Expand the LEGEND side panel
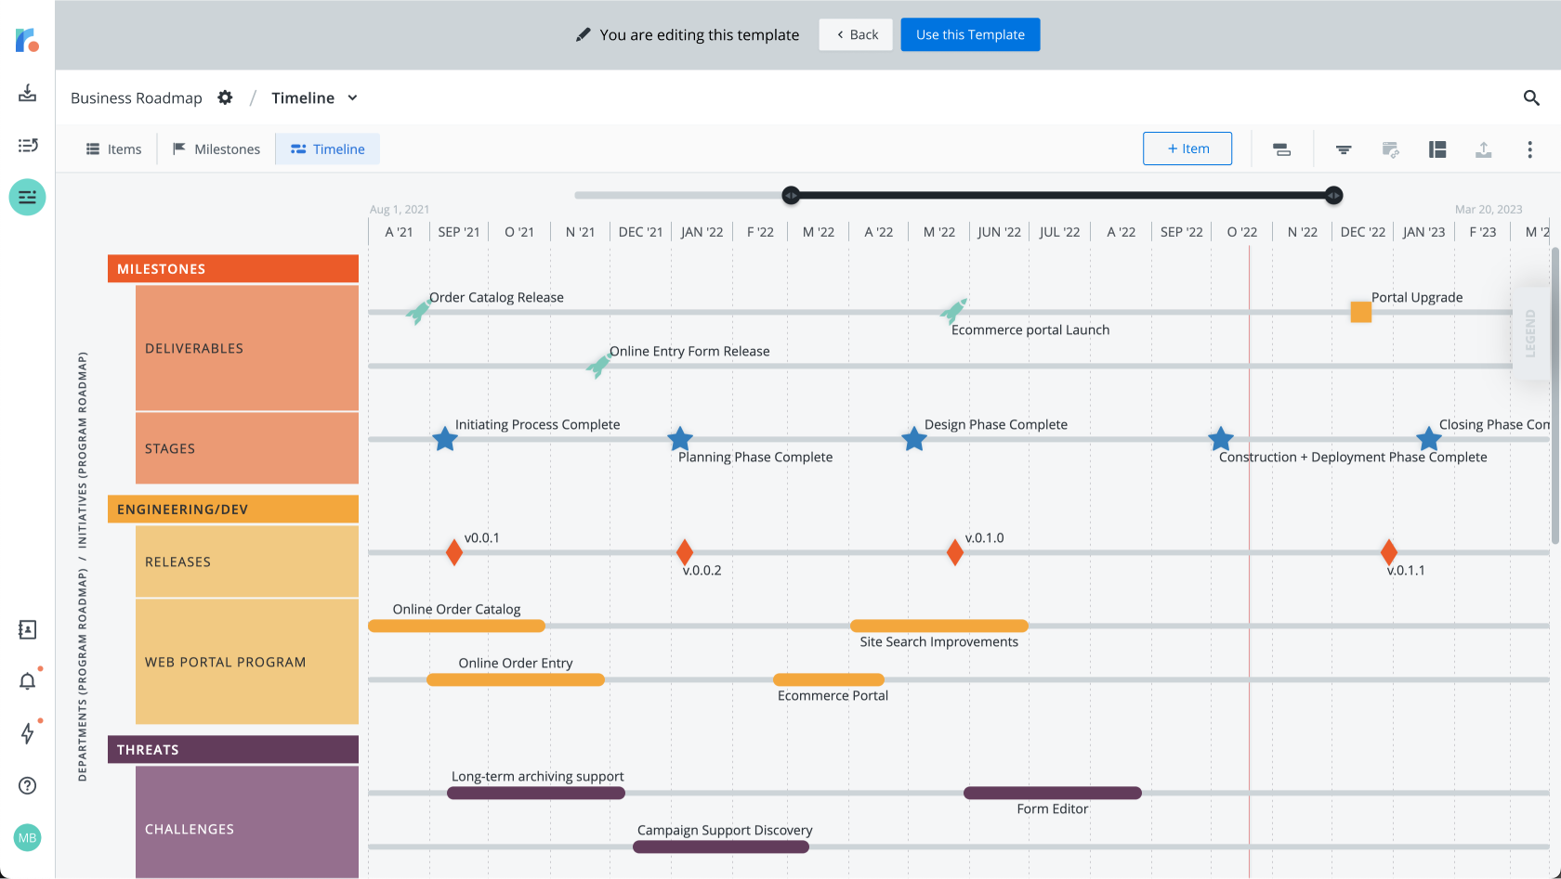This screenshot has width=1561, height=879. point(1529,333)
